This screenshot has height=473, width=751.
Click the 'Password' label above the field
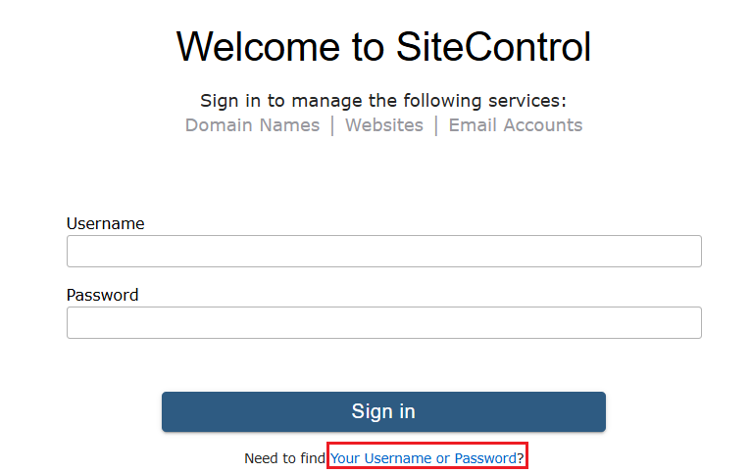[x=102, y=295]
